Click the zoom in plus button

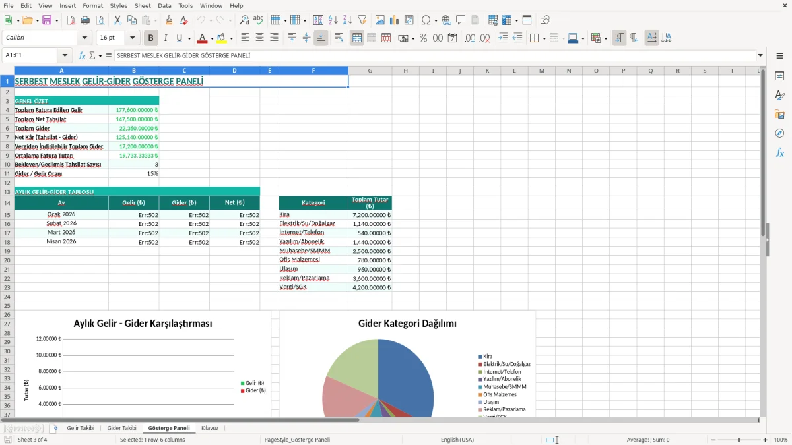point(766,440)
